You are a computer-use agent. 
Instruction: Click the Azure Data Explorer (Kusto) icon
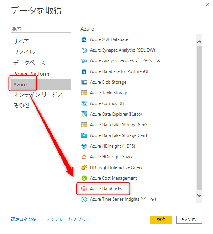(x=84, y=114)
